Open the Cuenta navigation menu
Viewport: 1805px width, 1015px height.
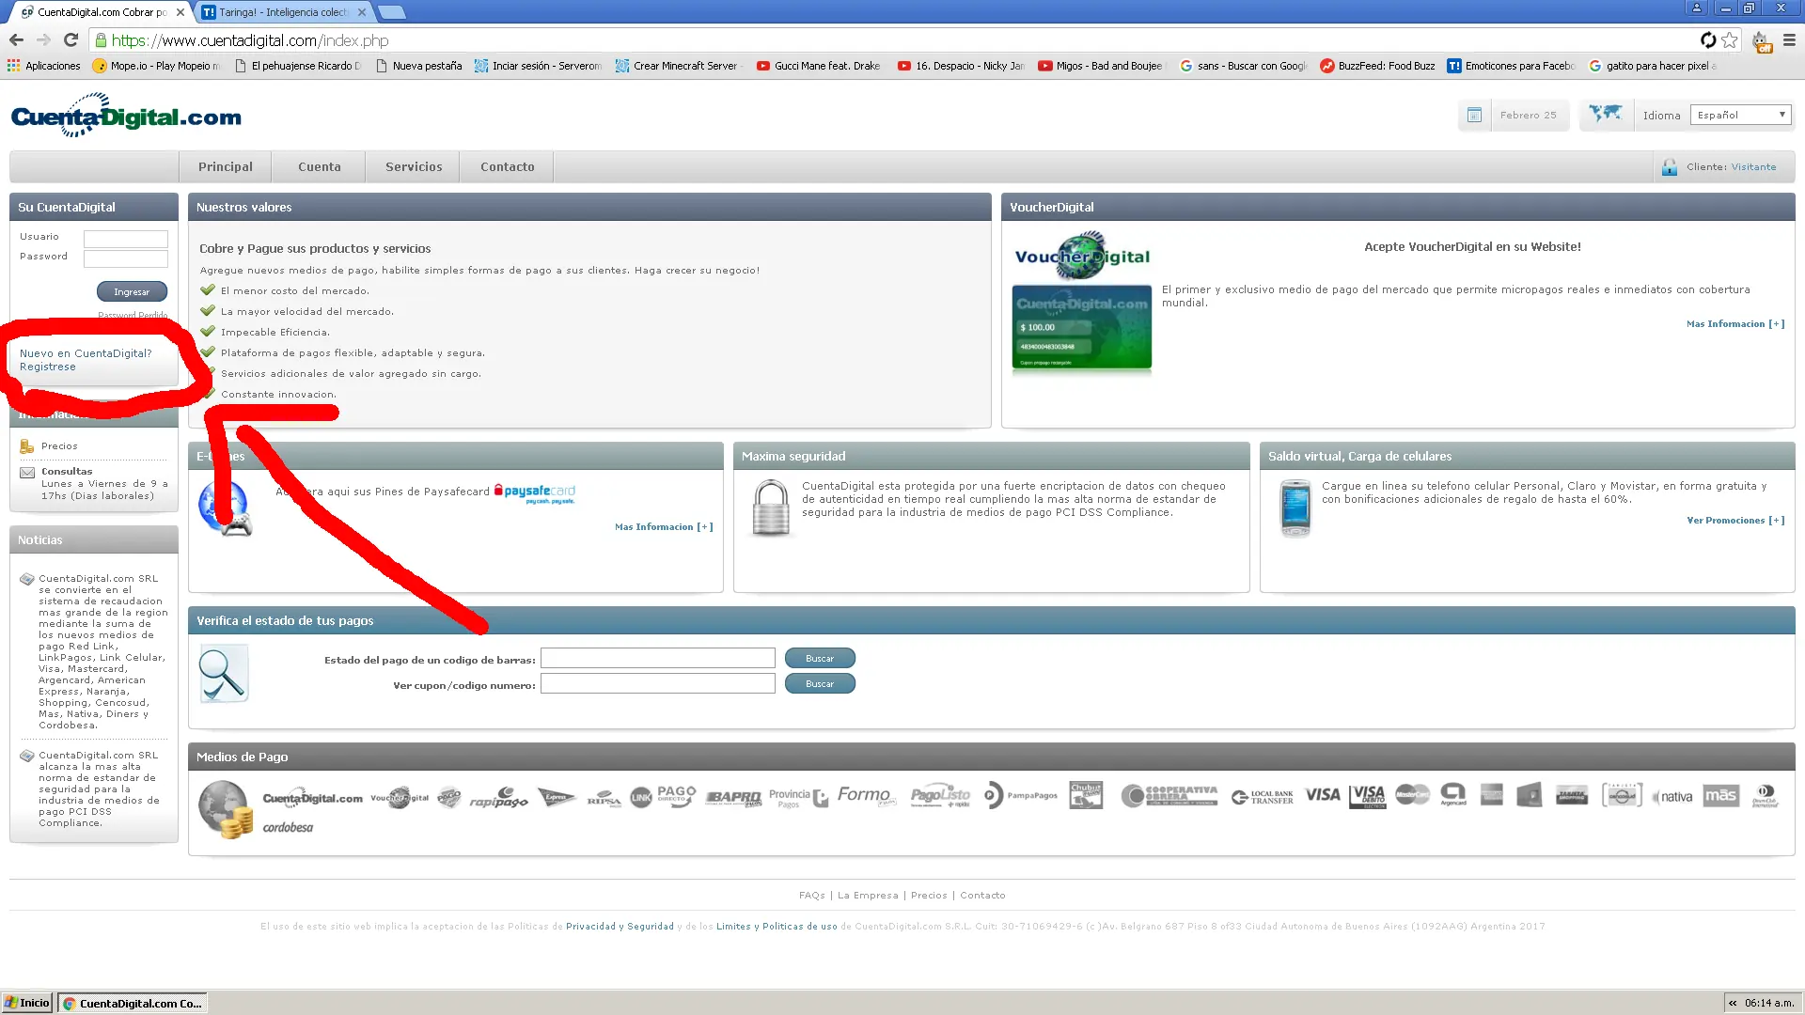point(320,167)
